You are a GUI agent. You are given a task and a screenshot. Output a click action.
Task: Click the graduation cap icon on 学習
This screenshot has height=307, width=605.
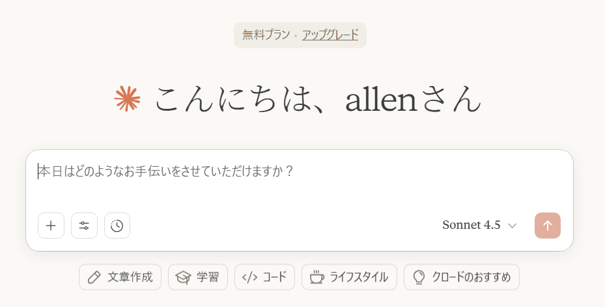183,277
